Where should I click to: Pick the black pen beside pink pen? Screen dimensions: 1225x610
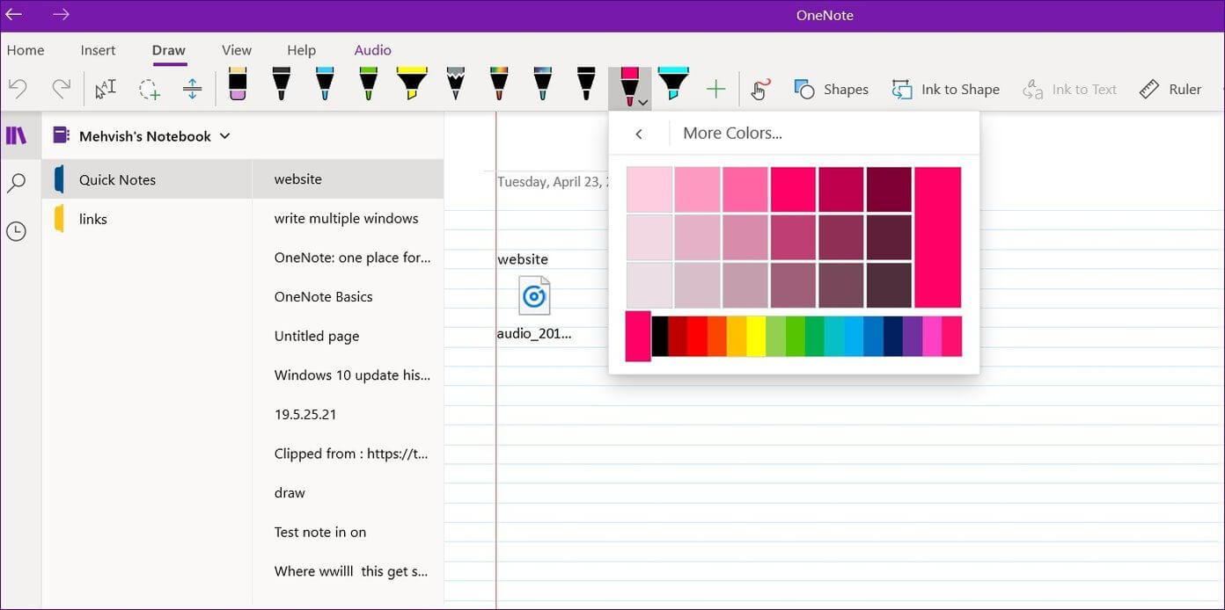click(x=586, y=84)
